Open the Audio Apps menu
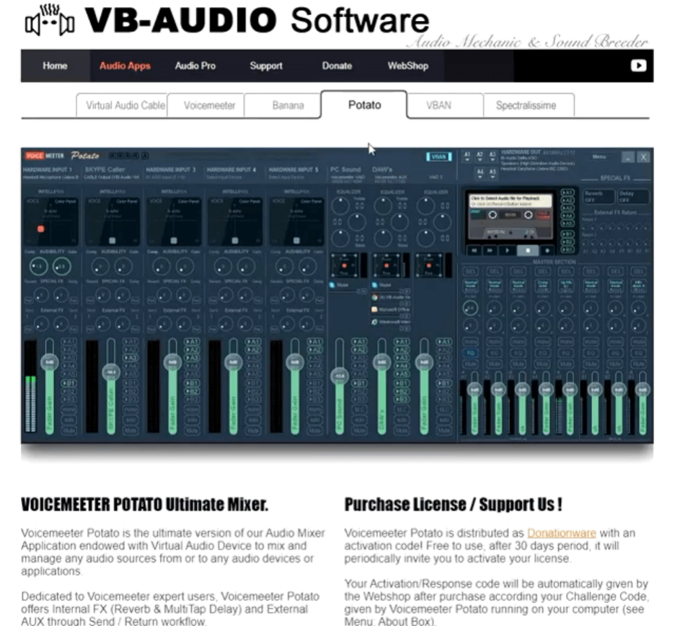 click(x=125, y=66)
